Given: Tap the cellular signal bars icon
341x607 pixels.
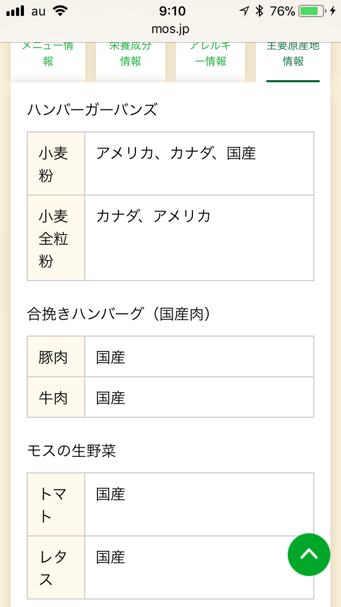Looking at the screenshot, I should [x=15, y=11].
